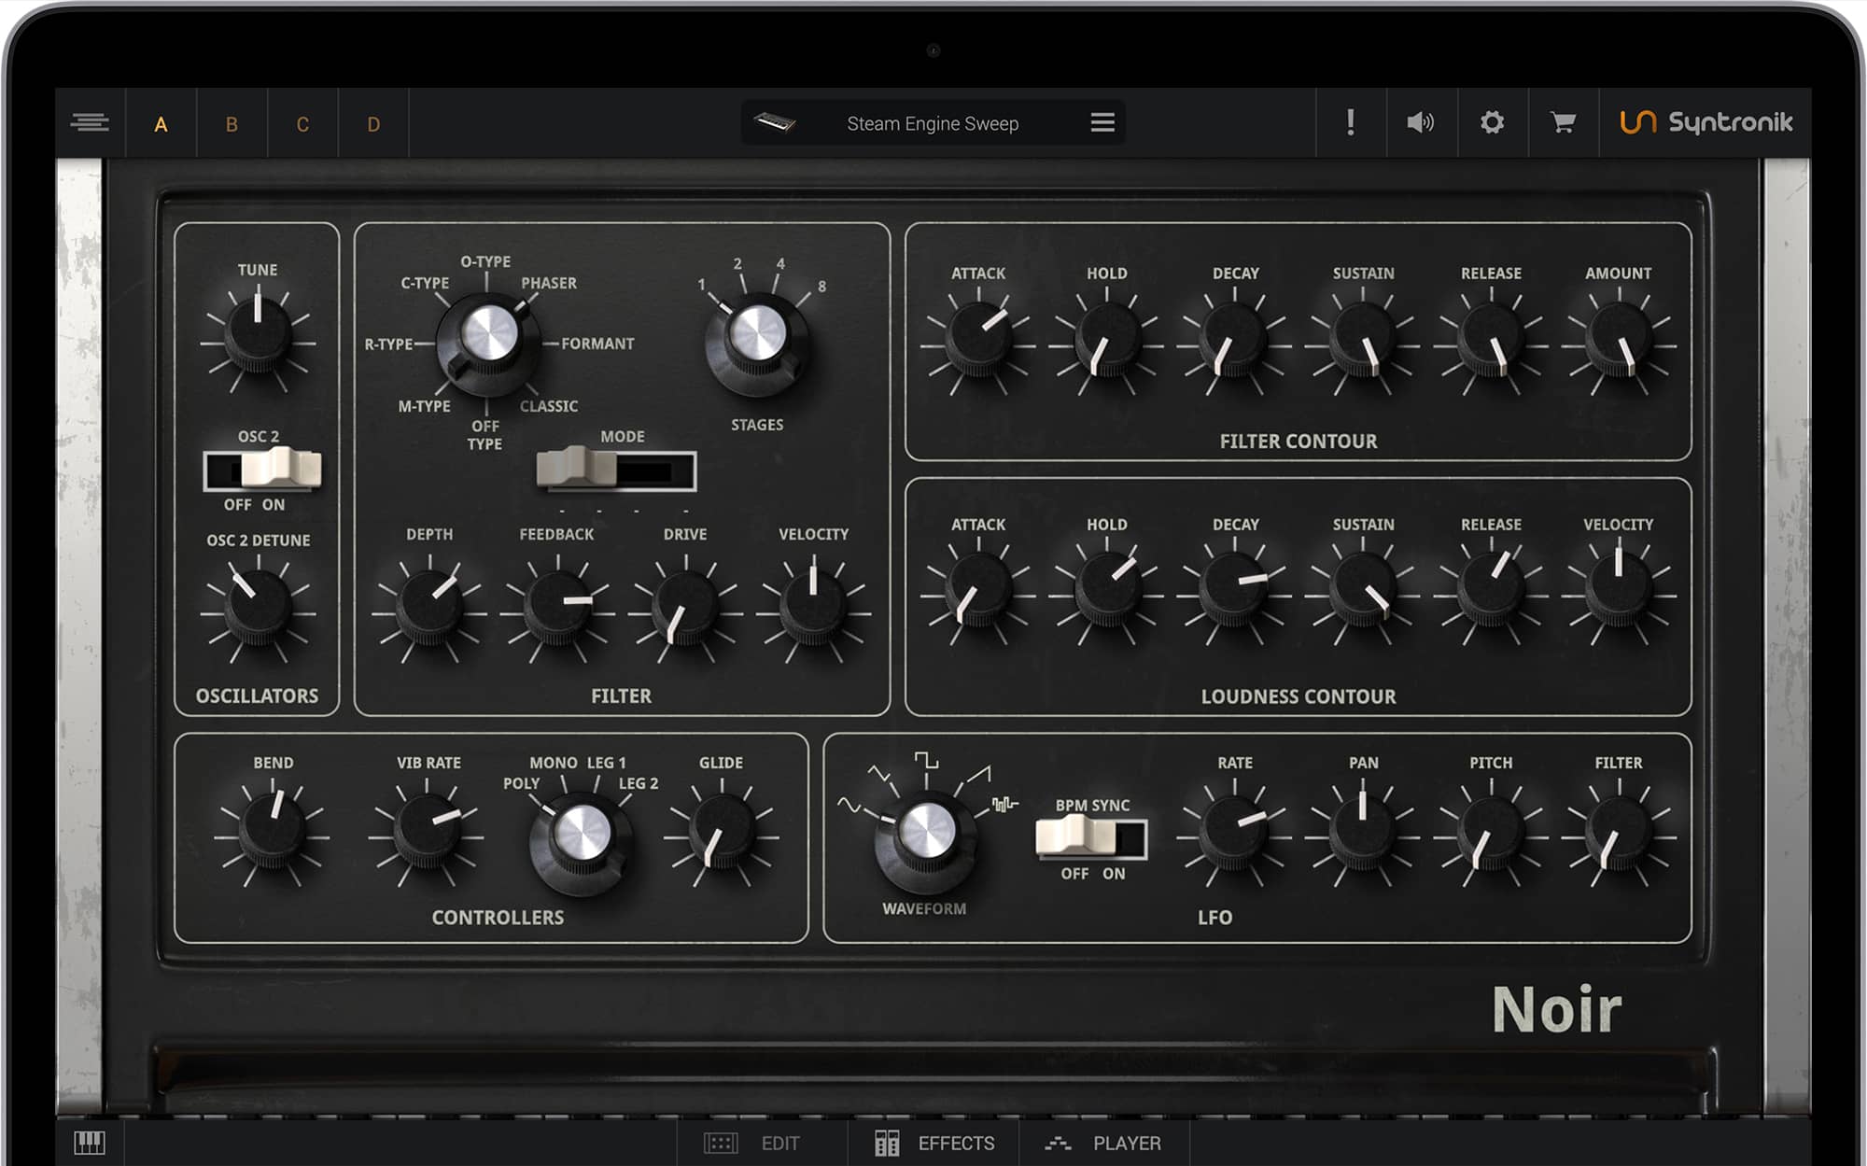Click the BEND knob in Controllers
The width and height of the screenshot is (1867, 1166).
click(x=272, y=831)
